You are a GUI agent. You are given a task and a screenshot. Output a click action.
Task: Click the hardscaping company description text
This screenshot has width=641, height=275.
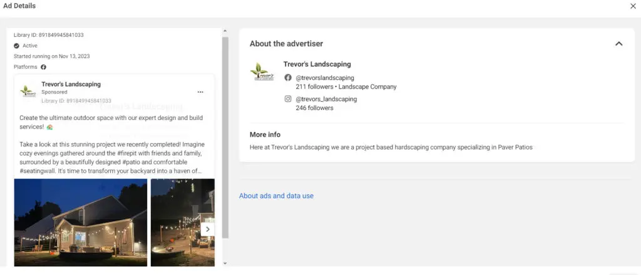pyautogui.click(x=391, y=147)
